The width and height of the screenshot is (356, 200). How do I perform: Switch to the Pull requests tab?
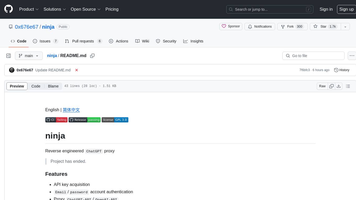(84, 41)
